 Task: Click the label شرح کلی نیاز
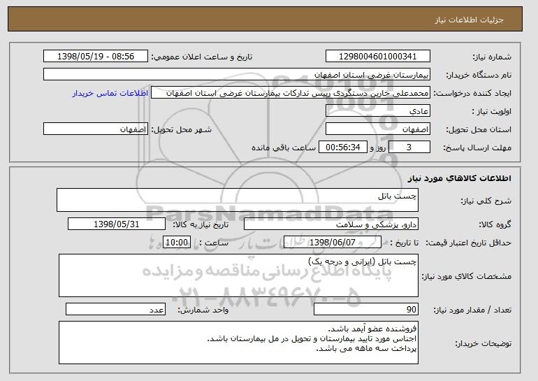point(486,201)
